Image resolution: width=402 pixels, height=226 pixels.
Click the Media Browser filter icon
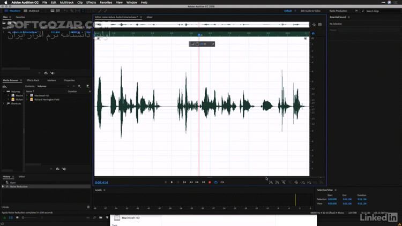(x=88, y=86)
